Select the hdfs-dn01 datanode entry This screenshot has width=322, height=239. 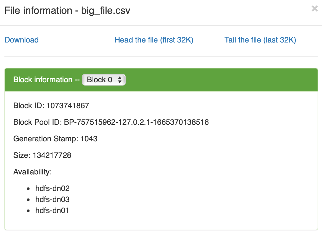[x=52, y=211]
